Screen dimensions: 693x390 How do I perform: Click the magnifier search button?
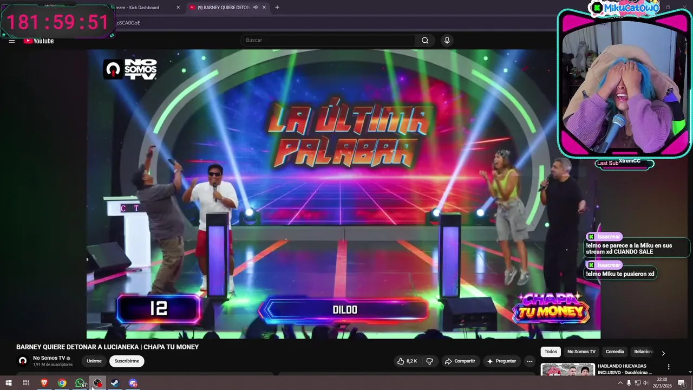point(425,40)
